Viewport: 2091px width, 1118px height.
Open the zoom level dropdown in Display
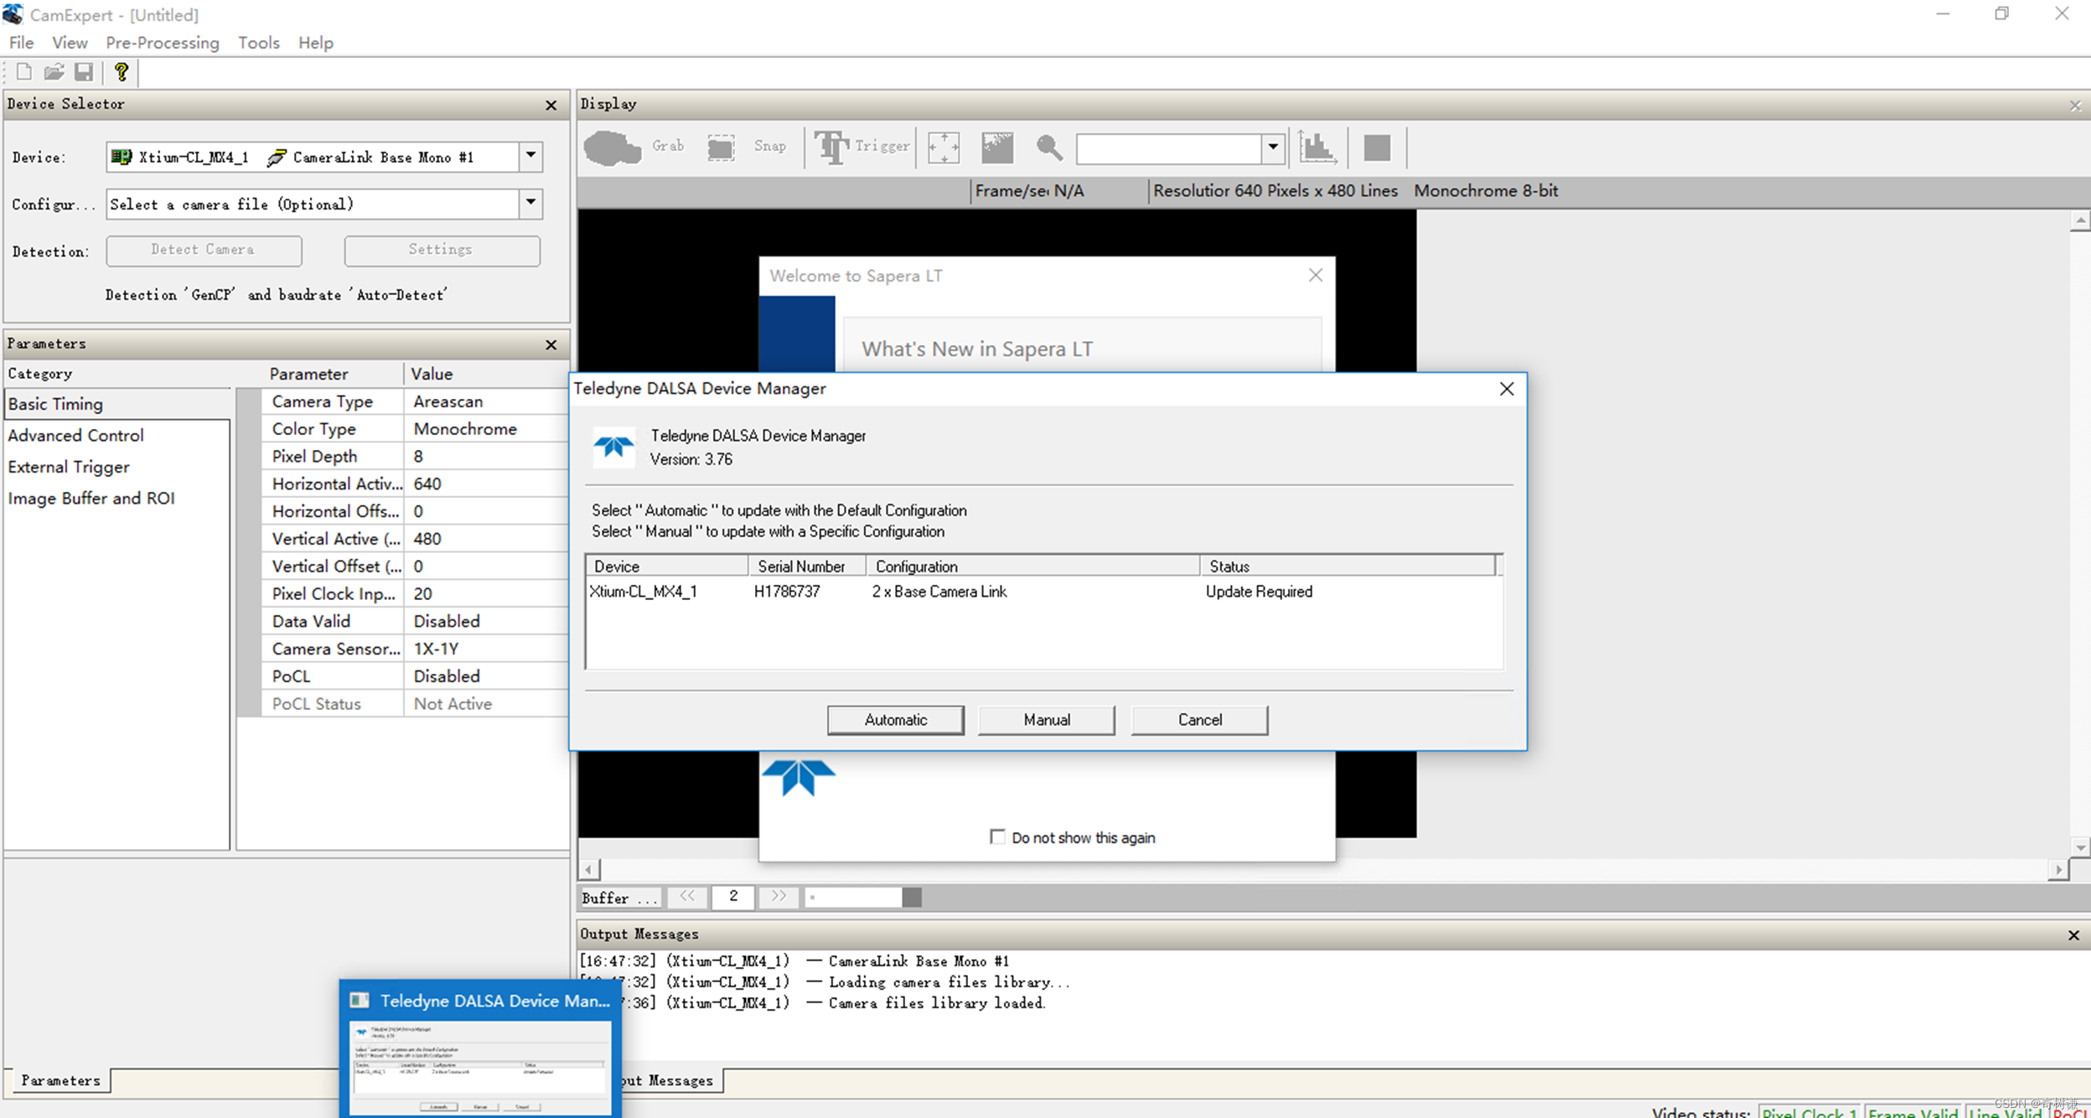click(1272, 148)
